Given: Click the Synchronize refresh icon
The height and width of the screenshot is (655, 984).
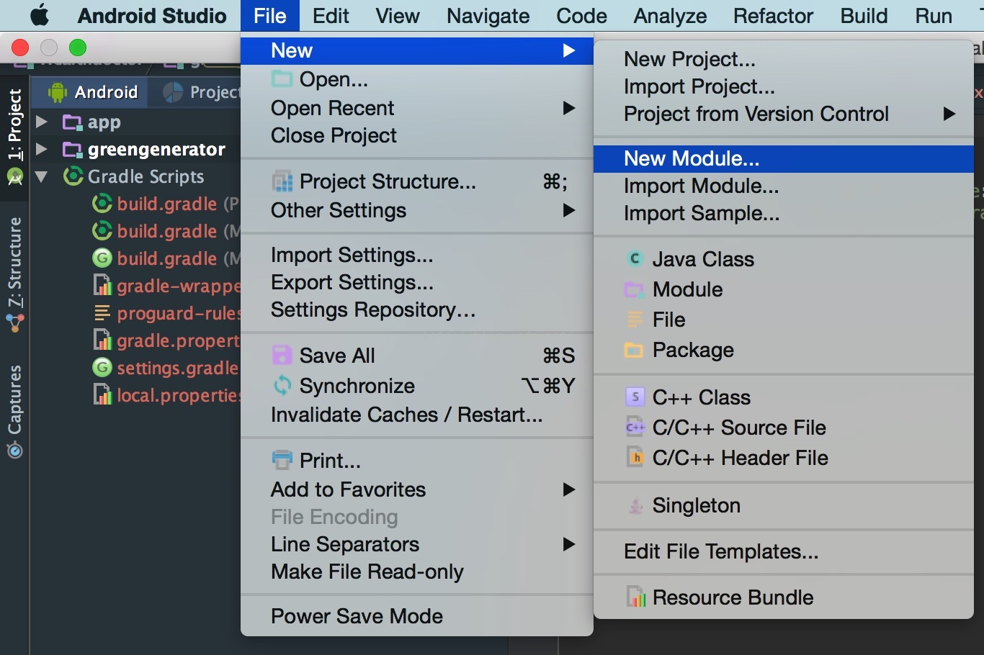Looking at the screenshot, I should 282,386.
